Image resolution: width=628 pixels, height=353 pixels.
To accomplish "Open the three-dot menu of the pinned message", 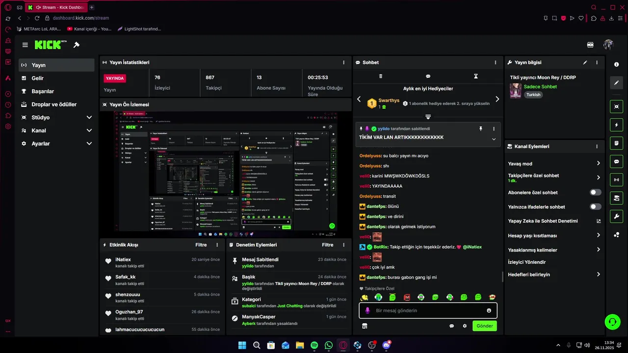I will pos(494,128).
